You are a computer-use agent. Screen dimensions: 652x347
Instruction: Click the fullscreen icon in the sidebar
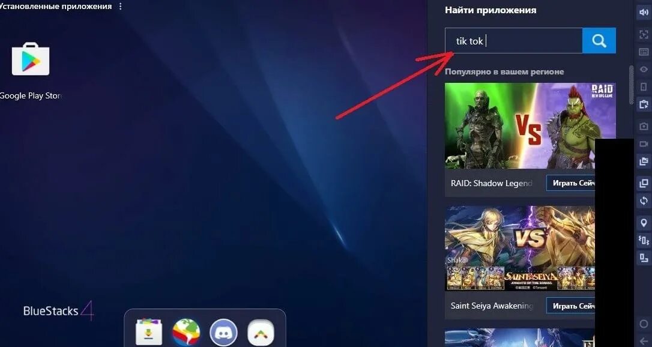(x=643, y=34)
